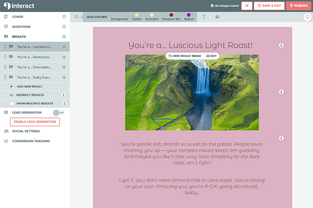Click drag handle of Delectable result
The height and width of the screenshot is (208, 313).
[x=5, y=67]
